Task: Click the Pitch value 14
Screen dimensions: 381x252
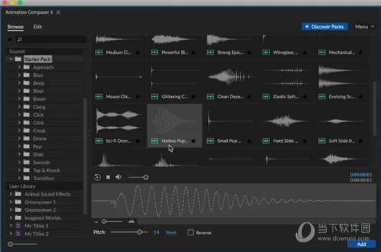Action: [157, 233]
